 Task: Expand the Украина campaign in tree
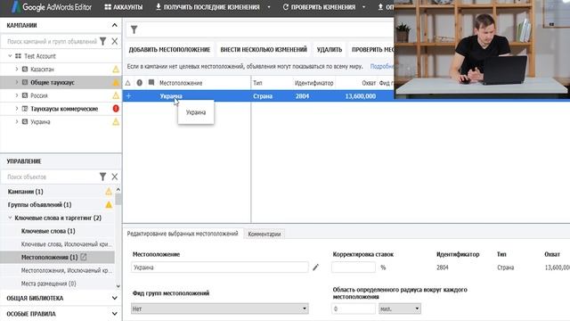point(16,121)
